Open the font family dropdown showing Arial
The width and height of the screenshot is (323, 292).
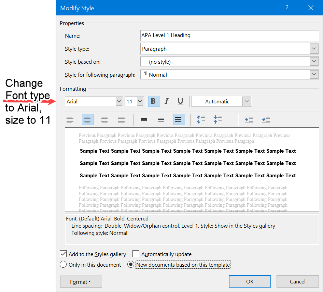[x=118, y=101]
